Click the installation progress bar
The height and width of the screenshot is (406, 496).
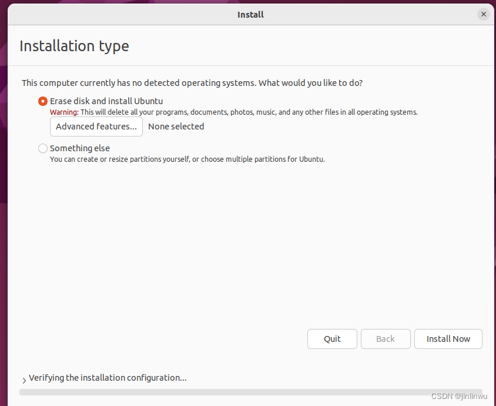[x=247, y=391]
